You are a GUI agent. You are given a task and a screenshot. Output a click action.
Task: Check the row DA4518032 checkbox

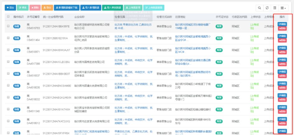point(8,97)
